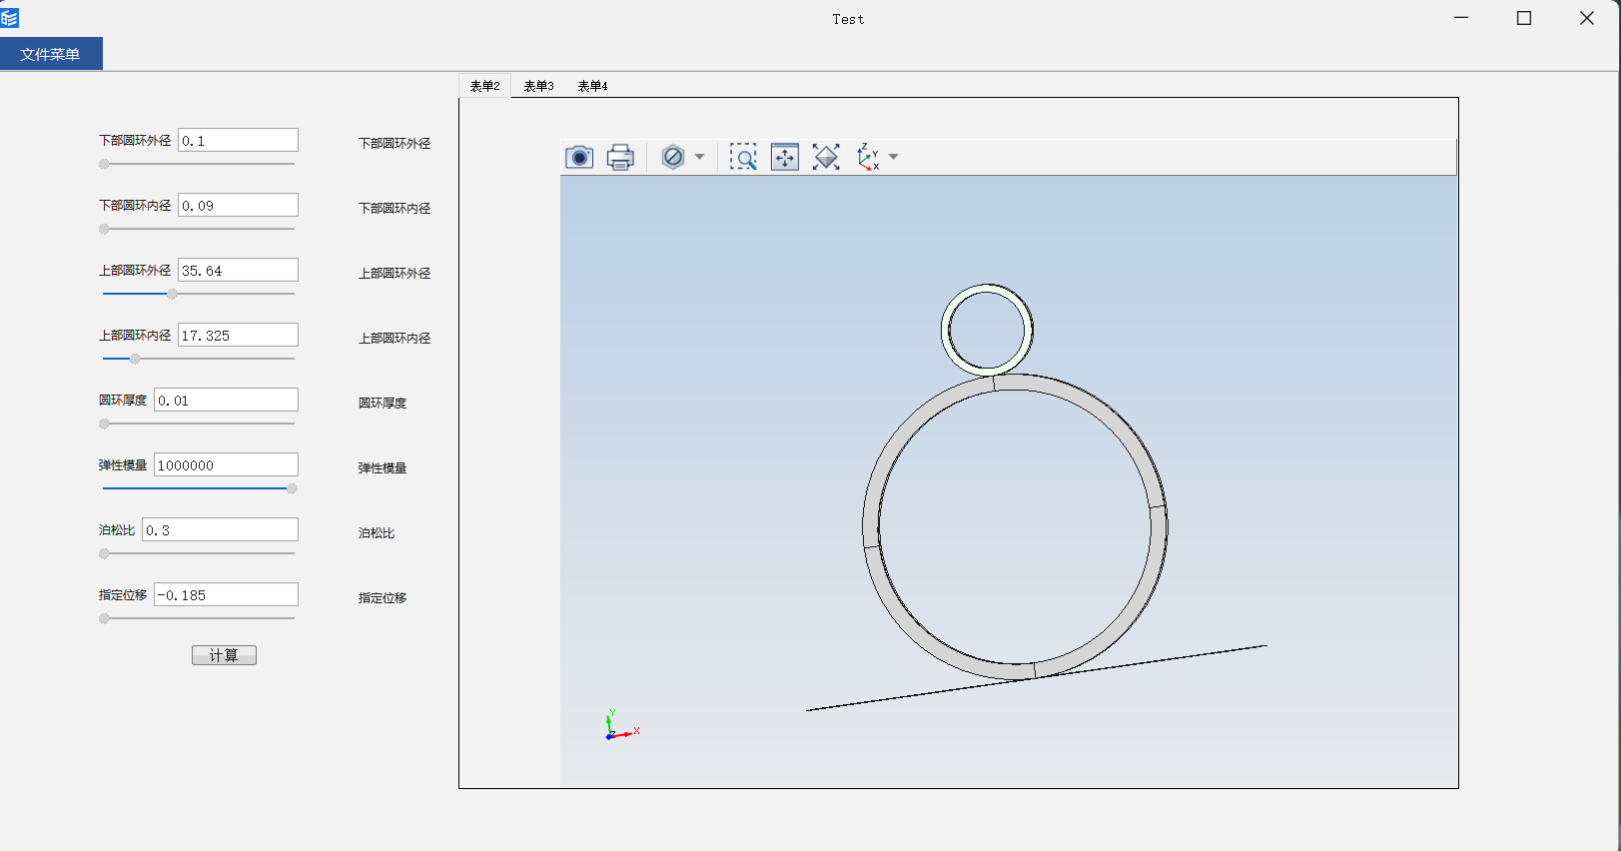This screenshot has width=1621, height=851.
Task: Switch to the 表单2 tab
Action: (x=484, y=86)
